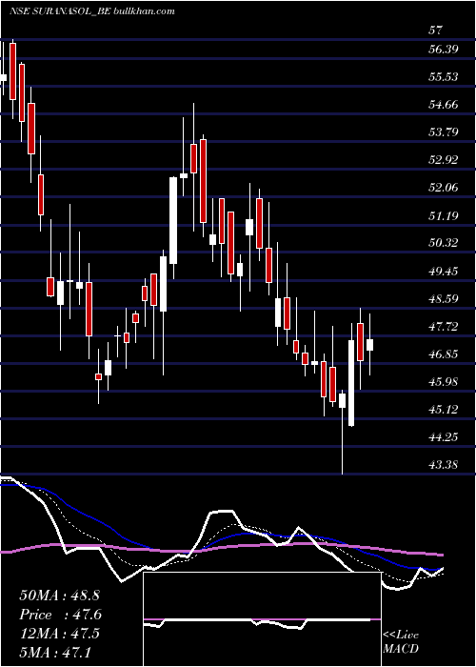
Task: Click the 44.25 price axis label
Action: [x=444, y=437]
